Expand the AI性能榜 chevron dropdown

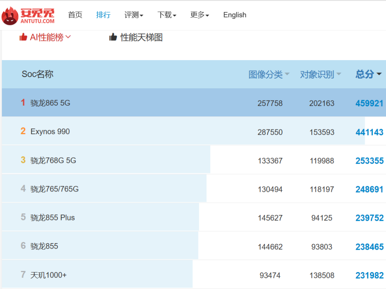pyautogui.click(x=68, y=37)
